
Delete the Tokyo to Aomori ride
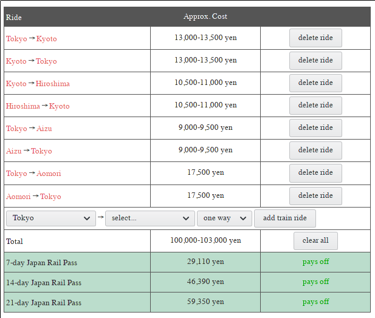[315, 173]
